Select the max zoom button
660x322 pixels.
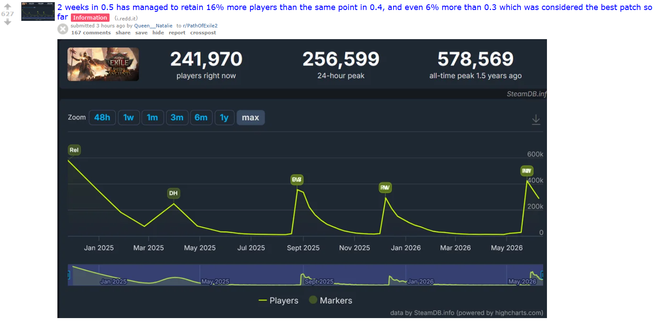click(250, 117)
